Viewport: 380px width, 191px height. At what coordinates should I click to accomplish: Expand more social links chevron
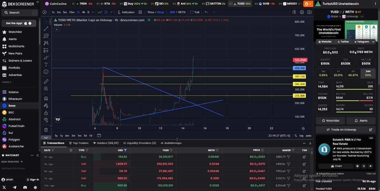(373, 41)
